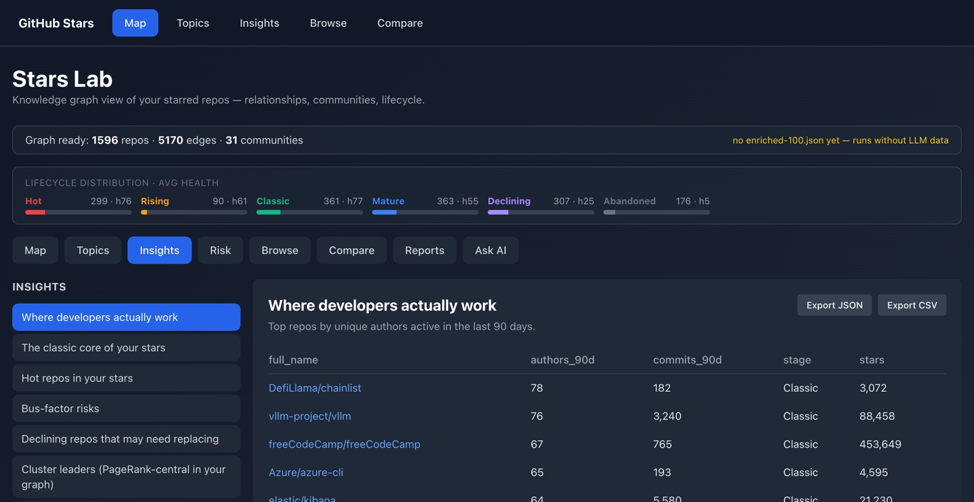The width and height of the screenshot is (974, 502).
Task: Click the 'Rising' lifecycle label
Action: (155, 201)
